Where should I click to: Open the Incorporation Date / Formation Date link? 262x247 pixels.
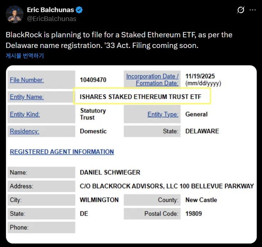pos(153,80)
